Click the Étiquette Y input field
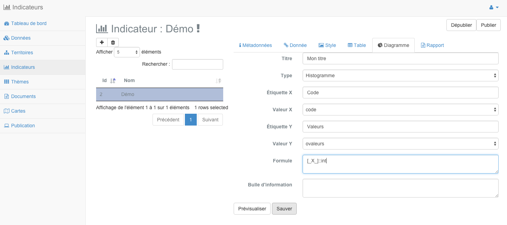Image resolution: width=507 pixels, height=225 pixels. (400, 127)
